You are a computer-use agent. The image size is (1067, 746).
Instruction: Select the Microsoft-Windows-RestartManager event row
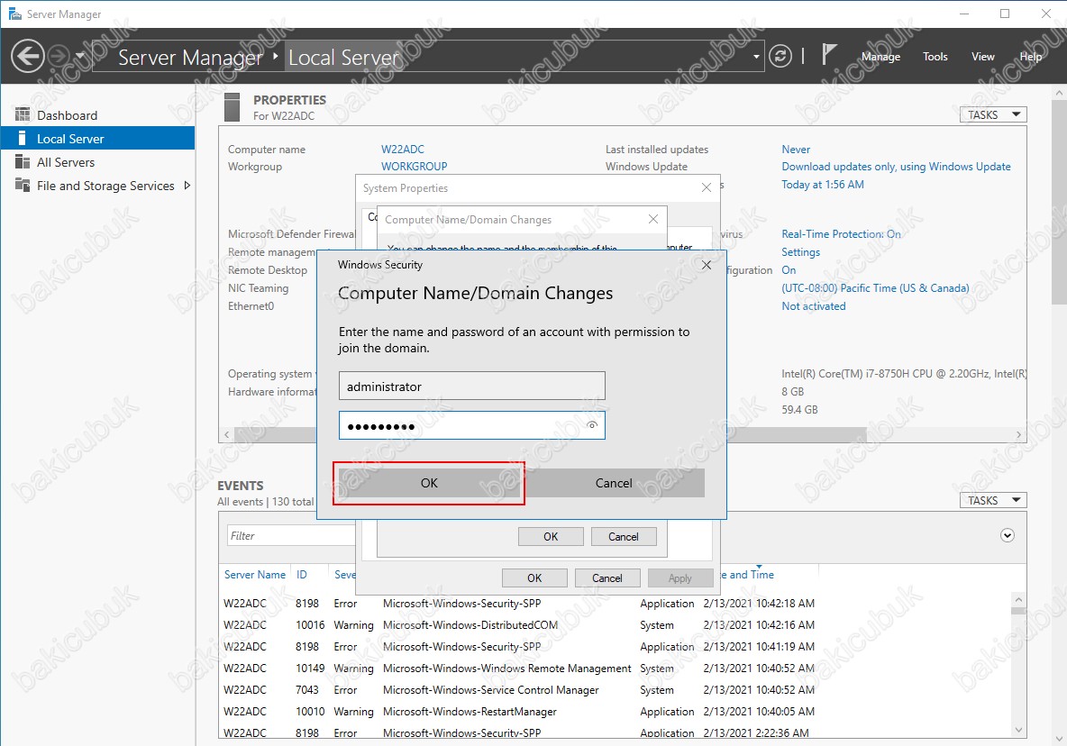click(x=518, y=712)
